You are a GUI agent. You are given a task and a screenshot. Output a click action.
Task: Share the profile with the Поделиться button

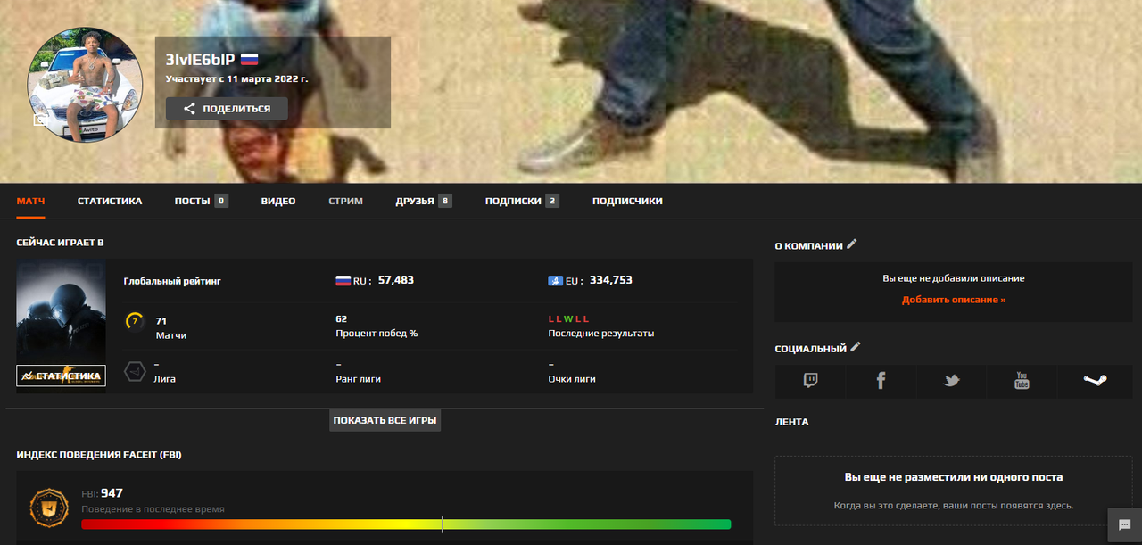click(227, 109)
